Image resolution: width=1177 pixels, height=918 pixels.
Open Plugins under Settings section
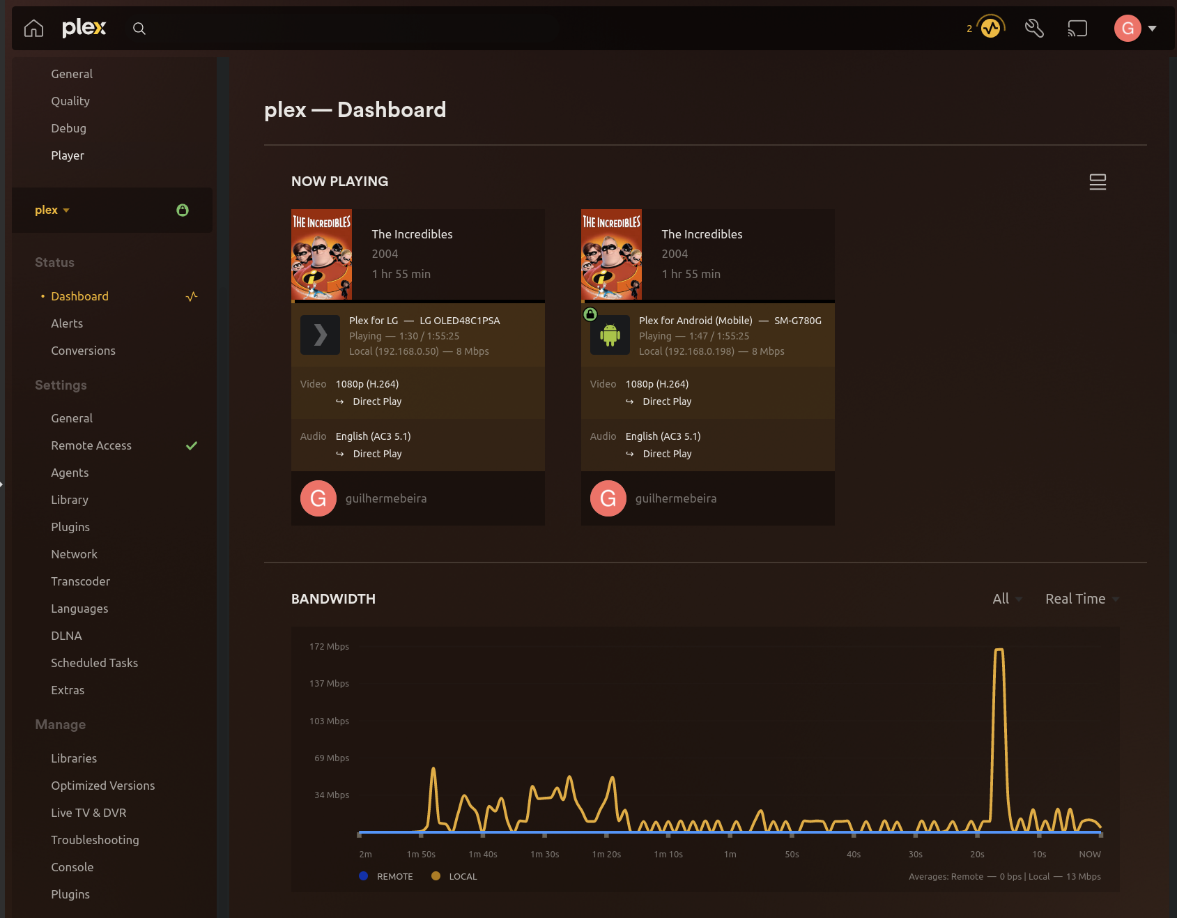pyautogui.click(x=70, y=527)
